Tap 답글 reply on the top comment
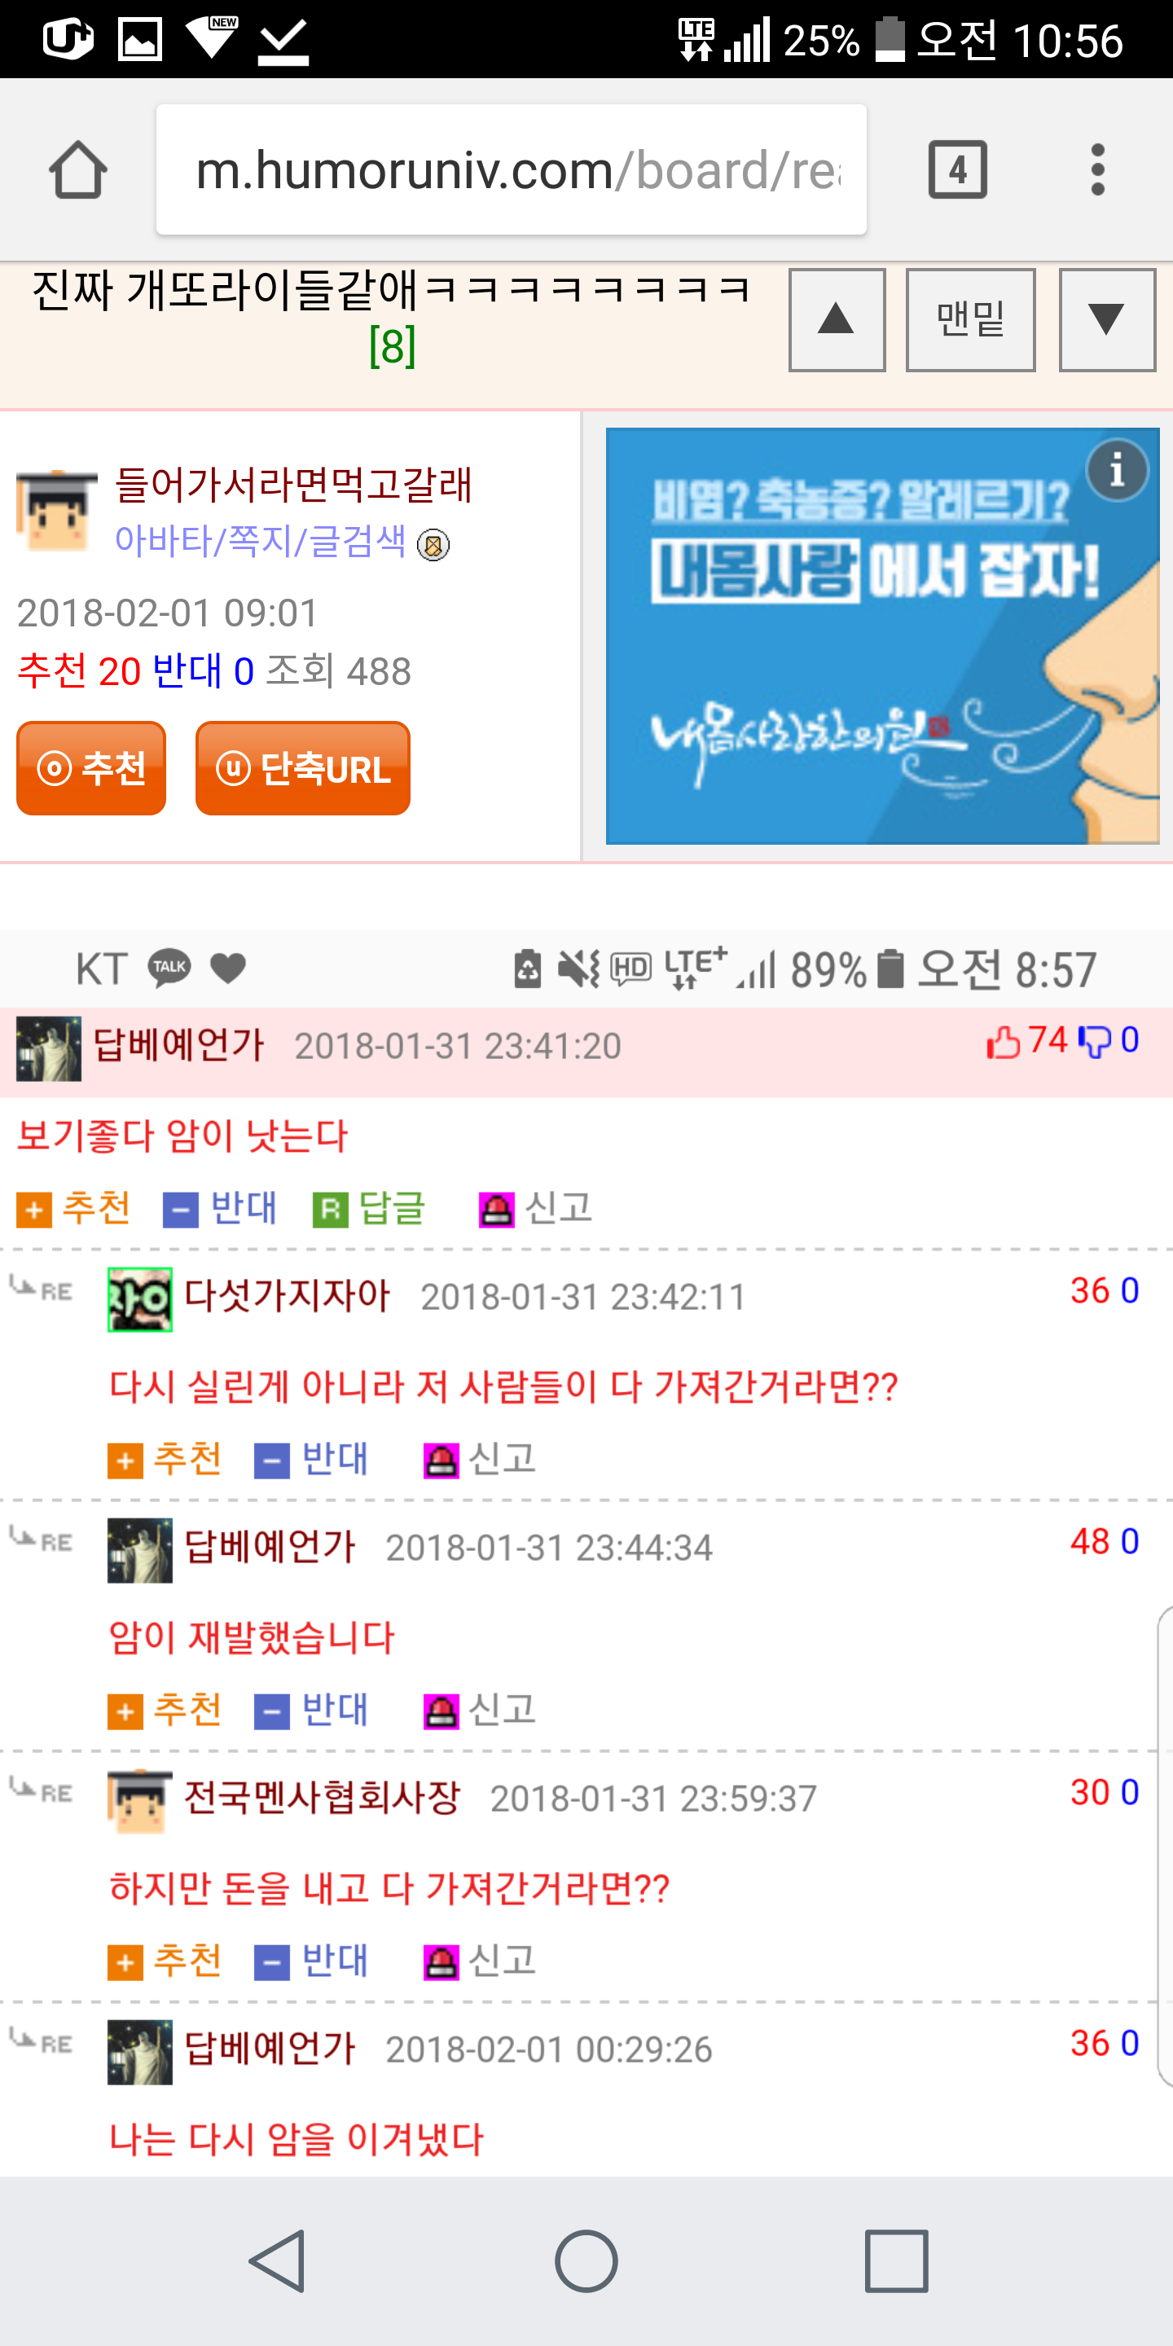Image resolution: width=1173 pixels, height=2346 pixels. 369,1207
